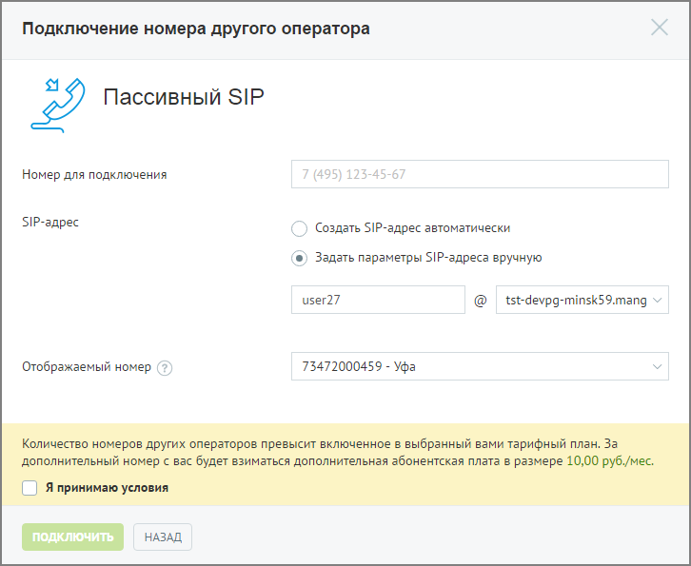Viewport: 691px width, 566px height.
Task: Click the user27 SIP username field
Action: pyautogui.click(x=378, y=300)
